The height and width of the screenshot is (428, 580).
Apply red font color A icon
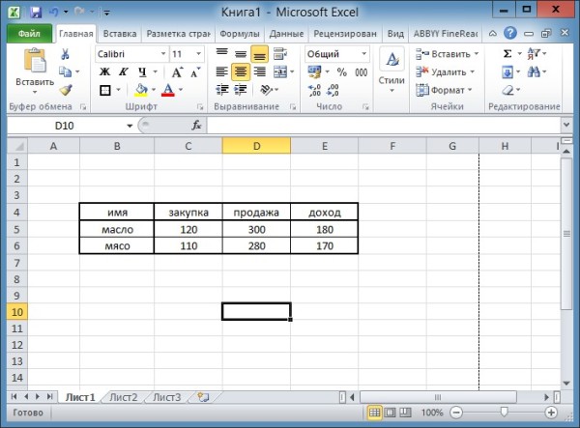click(168, 90)
